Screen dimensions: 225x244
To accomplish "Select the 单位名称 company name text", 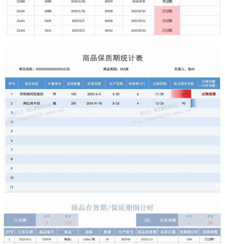I will 44,69.
